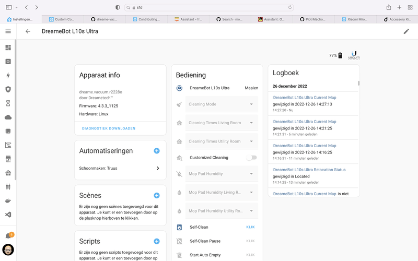Open a new Safari tab
The image size is (418, 261).
click(399, 7)
